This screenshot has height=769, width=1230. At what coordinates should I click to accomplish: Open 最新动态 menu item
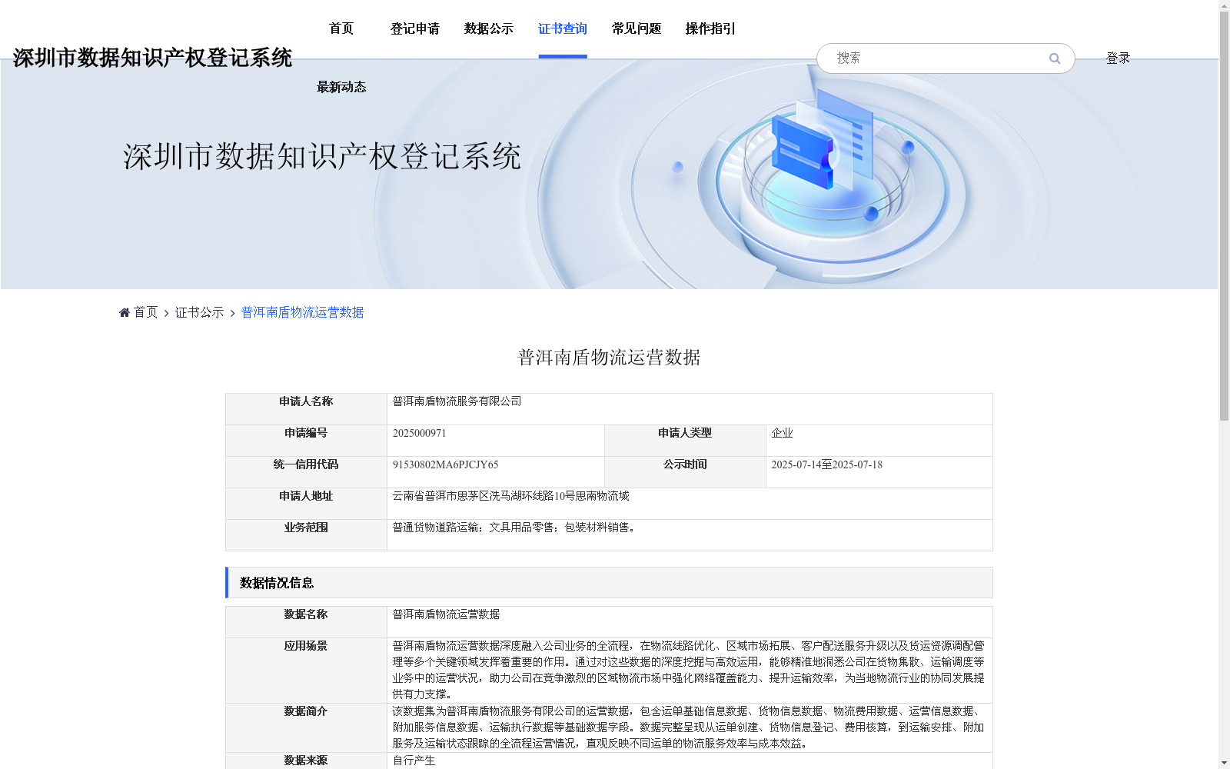[341, 87]
